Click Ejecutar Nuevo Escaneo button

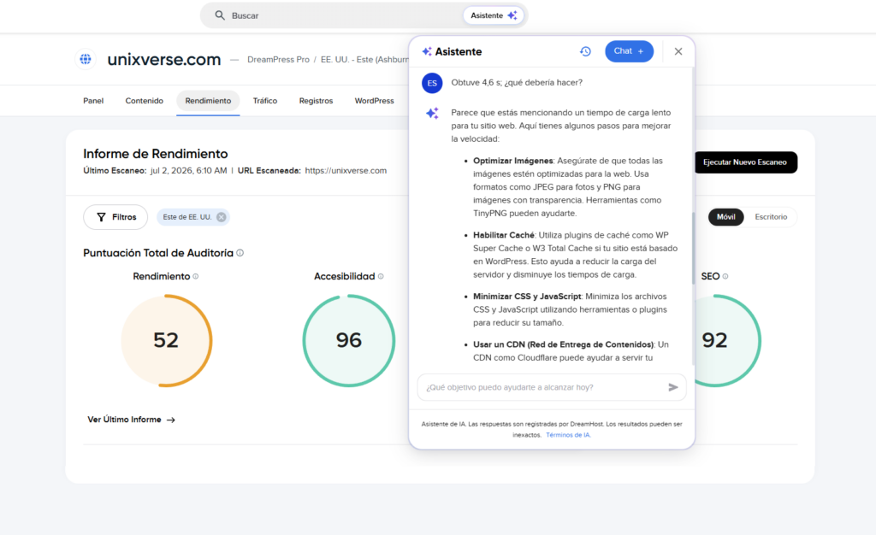pyautogui.click(x=746, y=162)
